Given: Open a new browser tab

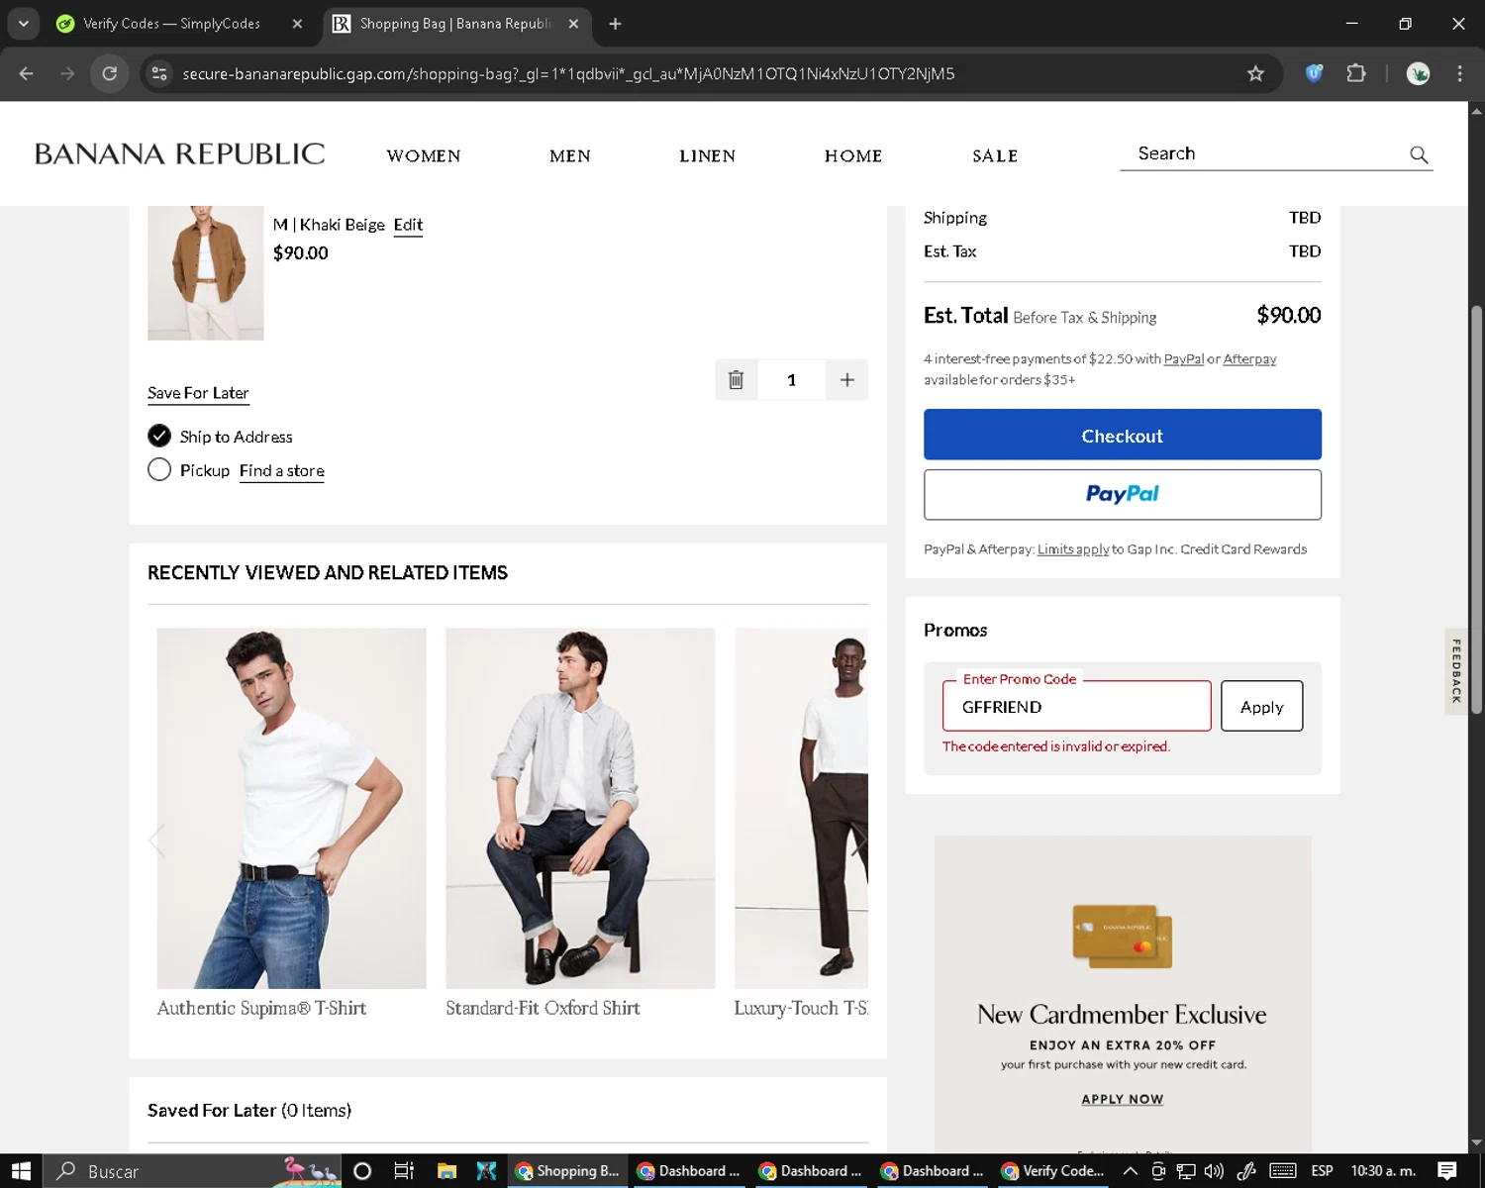Looking at the screenshot, I should [615, 24].
